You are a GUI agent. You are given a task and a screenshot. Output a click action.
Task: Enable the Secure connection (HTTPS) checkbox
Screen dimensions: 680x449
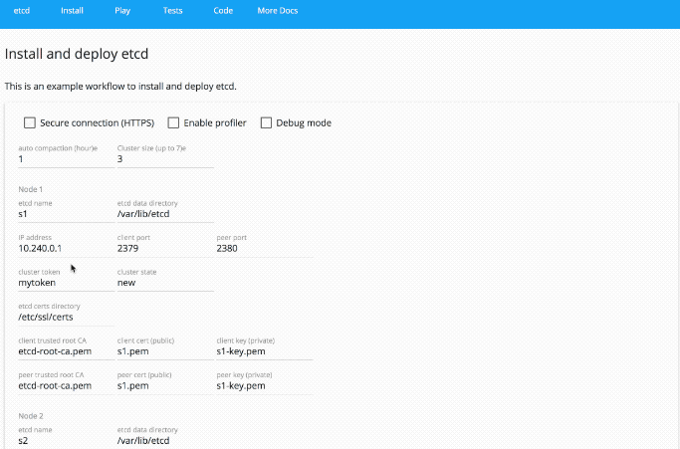30,122
